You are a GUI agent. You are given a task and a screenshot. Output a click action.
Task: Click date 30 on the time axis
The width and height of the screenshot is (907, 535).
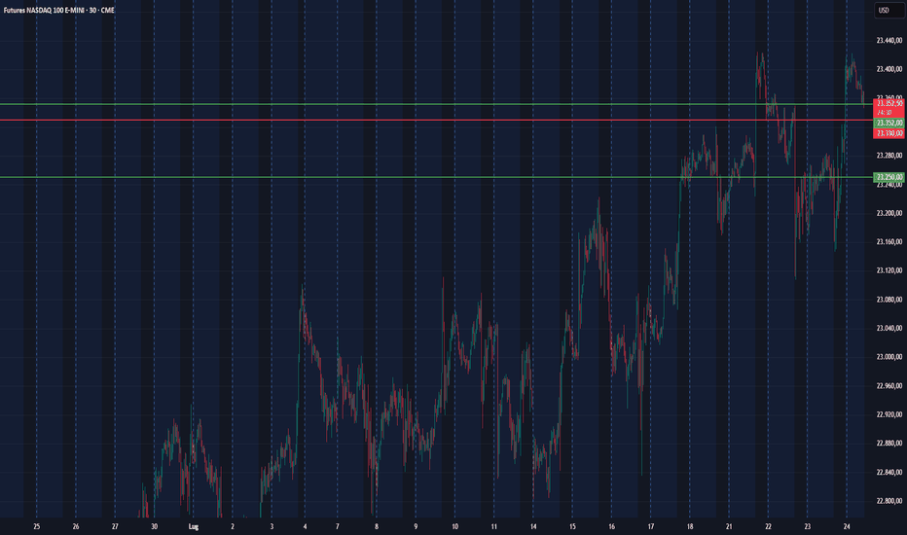pyautogui.click(x=154, y=527)
